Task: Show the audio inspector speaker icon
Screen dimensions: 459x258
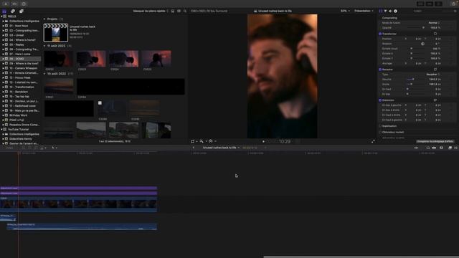Action: [390, 11]
